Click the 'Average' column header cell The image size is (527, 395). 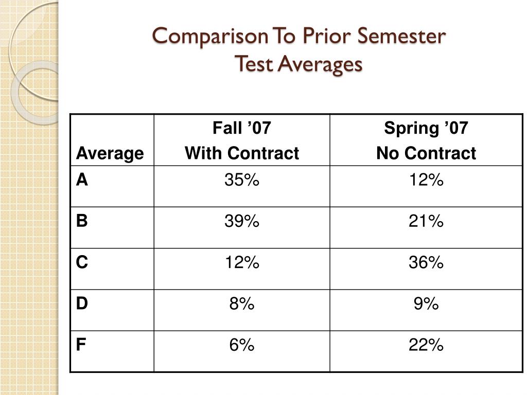click(x=112, y=140)
